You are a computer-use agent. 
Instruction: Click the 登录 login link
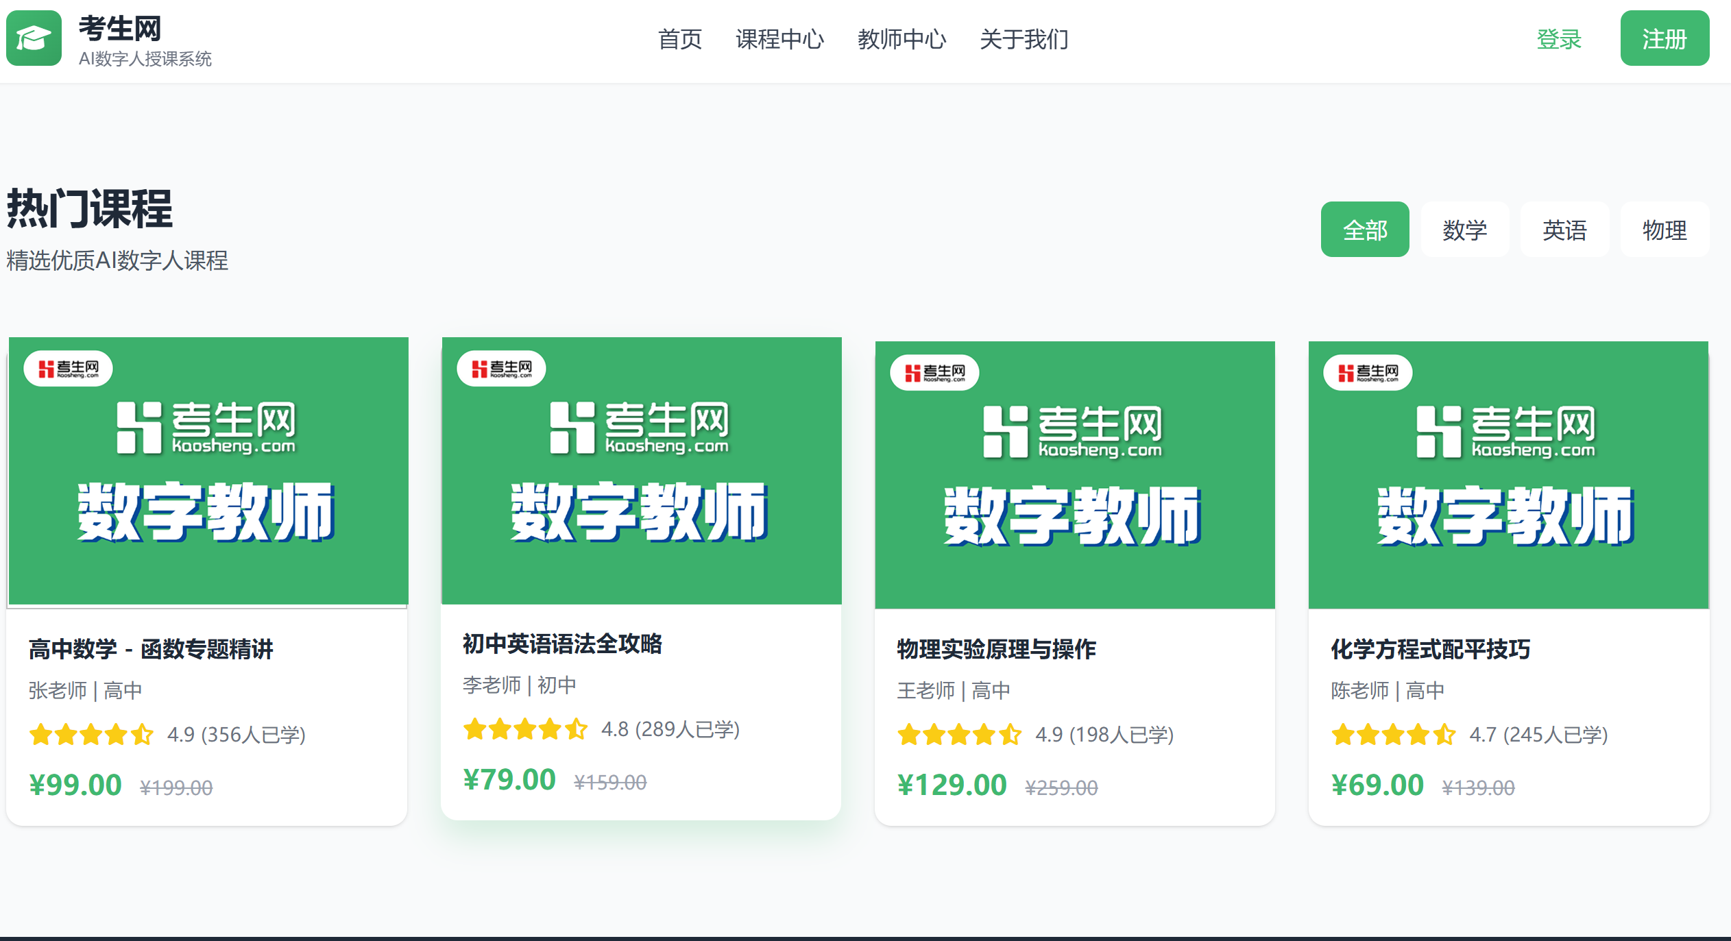click(1559, 39)
